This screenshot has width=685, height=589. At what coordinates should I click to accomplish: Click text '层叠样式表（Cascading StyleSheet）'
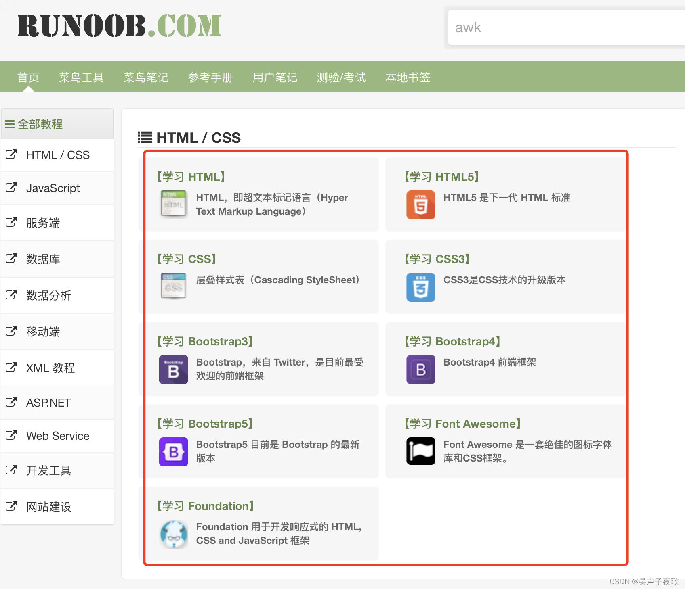[x=278, y=280]
